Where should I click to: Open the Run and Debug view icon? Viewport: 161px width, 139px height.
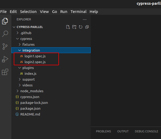(5, 59)
